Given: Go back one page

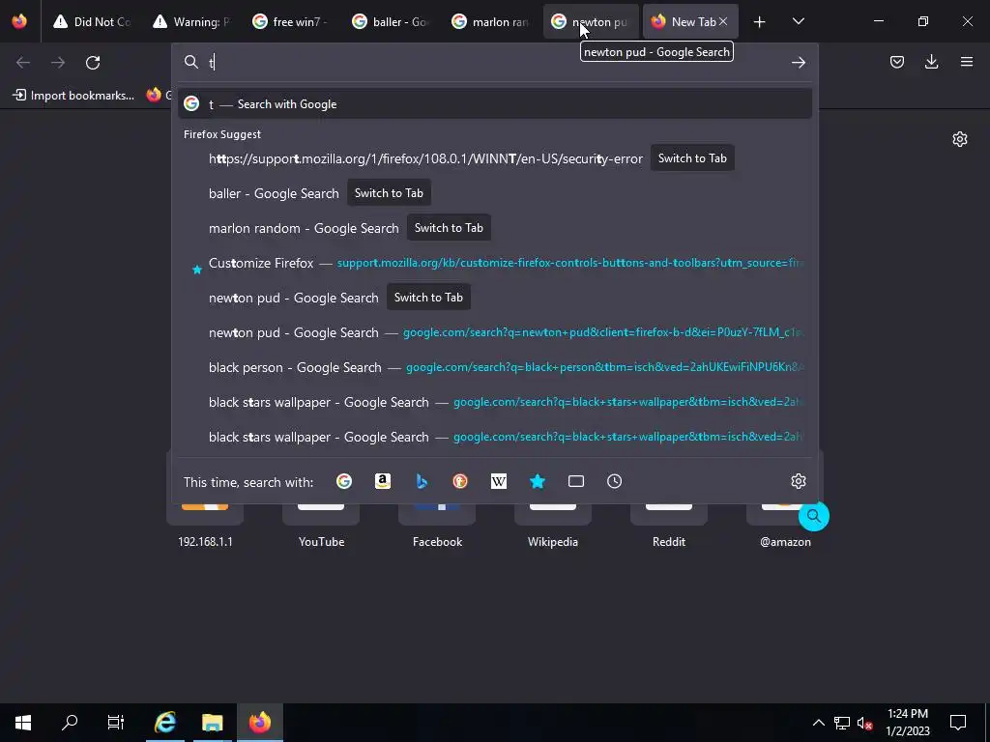Looking at the screenshot, I should coord(23,62).
